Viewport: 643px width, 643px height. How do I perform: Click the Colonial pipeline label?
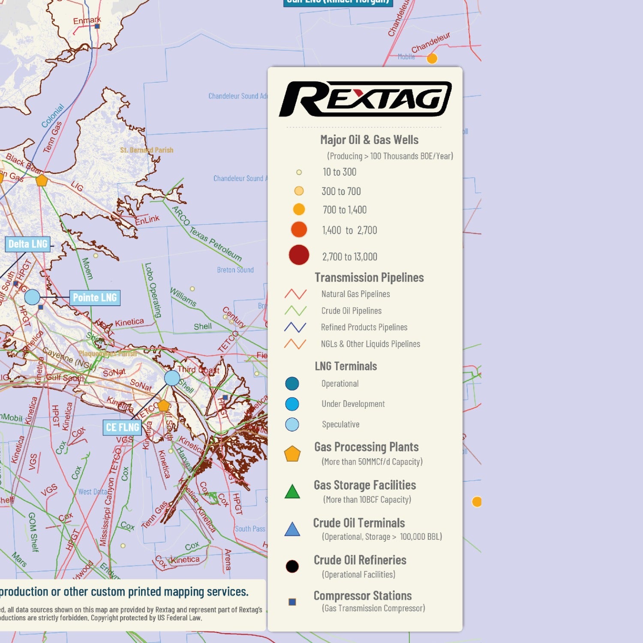click(x=53, y=116)
